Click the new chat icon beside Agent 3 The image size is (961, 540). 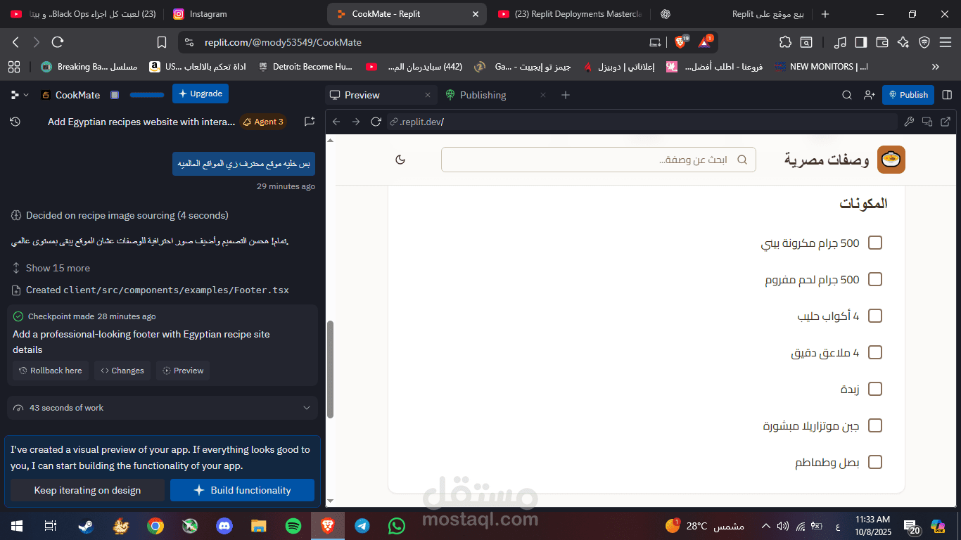point(309,122)
